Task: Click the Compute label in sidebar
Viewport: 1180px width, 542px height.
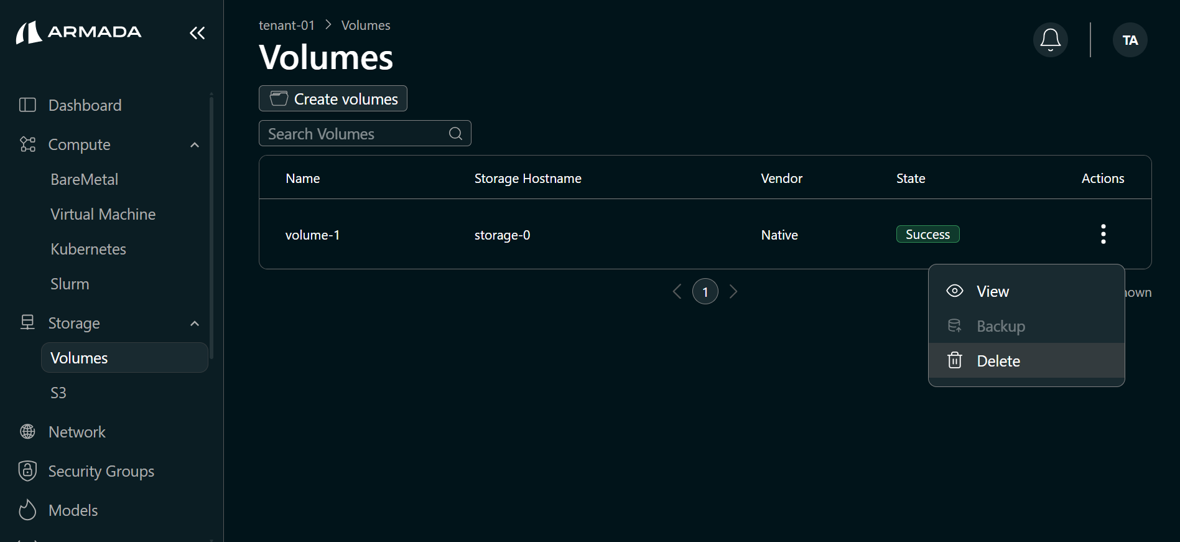Action: (x=79, y=144)
